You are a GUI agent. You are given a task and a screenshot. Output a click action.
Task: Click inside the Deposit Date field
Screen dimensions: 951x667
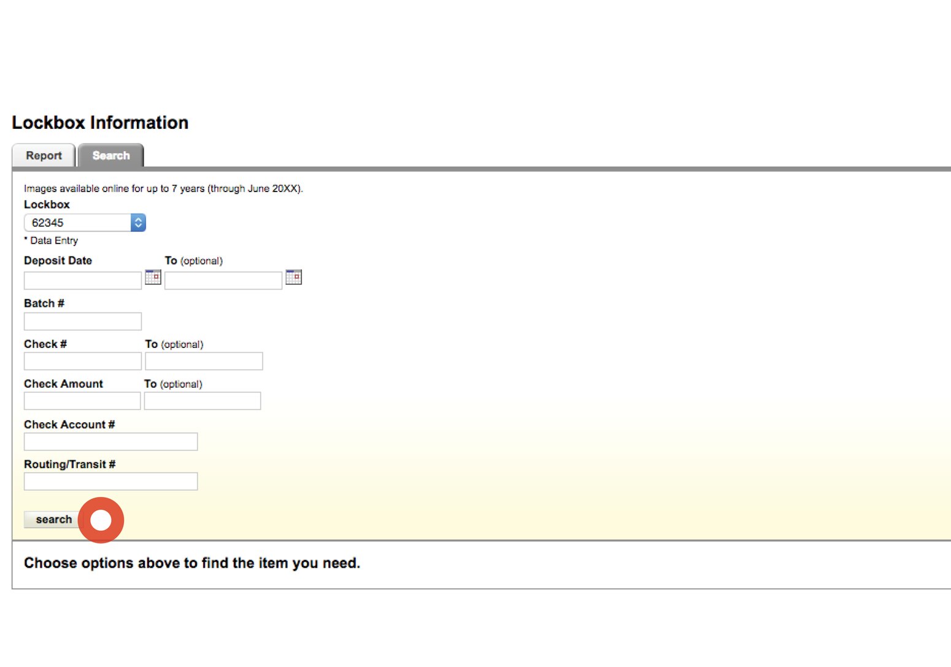pyautogui.click(x=82, y=280)
